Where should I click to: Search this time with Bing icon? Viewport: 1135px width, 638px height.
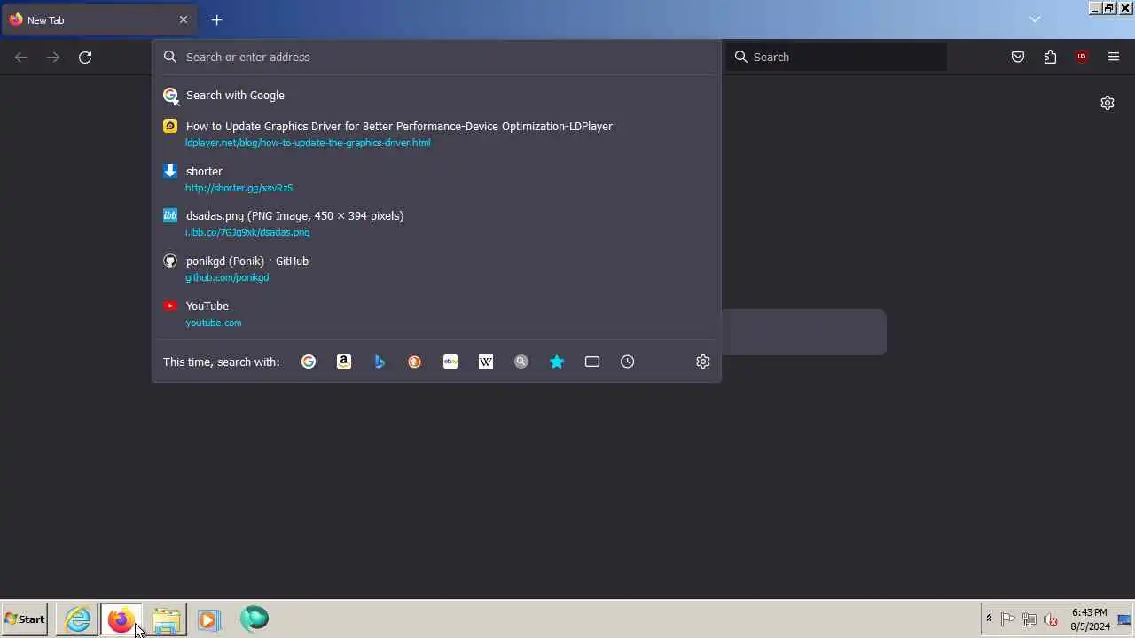coord(380,362)
